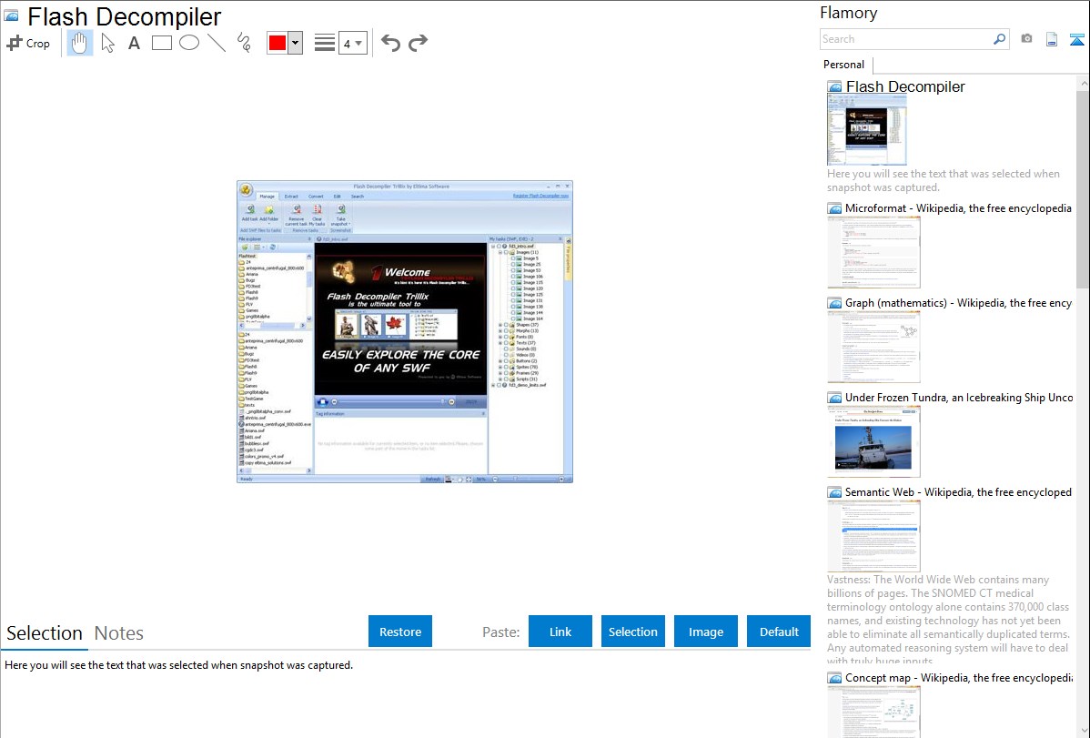1090x738 pixels.
Task: Click 'Under Frozen Tundra, an Icebreaking Ship' title
Action: pos(959,397)
